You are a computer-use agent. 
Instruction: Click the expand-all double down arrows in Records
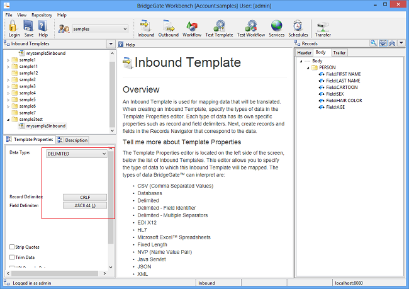click(x=383, y=43)
